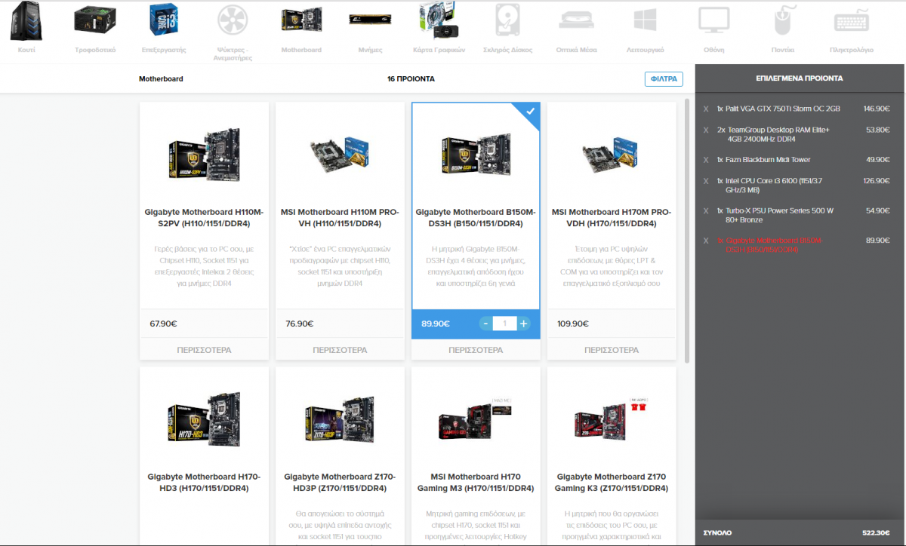Open the Ποντίκι mouse category icon

[783, 21]
